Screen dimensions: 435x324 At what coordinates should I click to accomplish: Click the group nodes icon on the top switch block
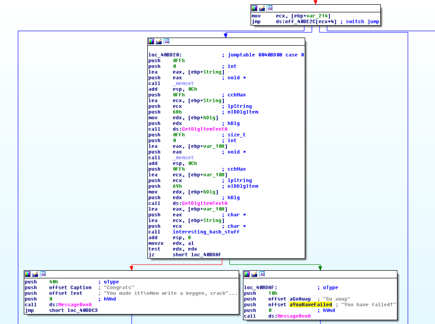pos(269,8)
